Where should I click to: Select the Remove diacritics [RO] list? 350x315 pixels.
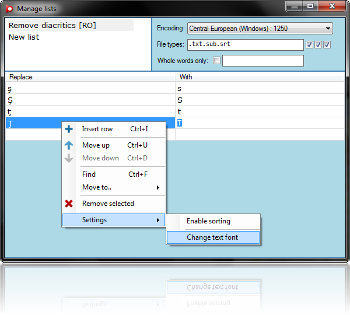(x=52, y=26)
